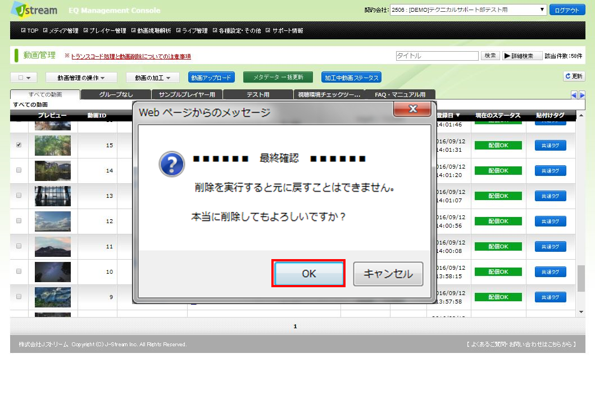595x403 pixels.
Task: Click OK to confirm deletion
Action: click(308, 274)
